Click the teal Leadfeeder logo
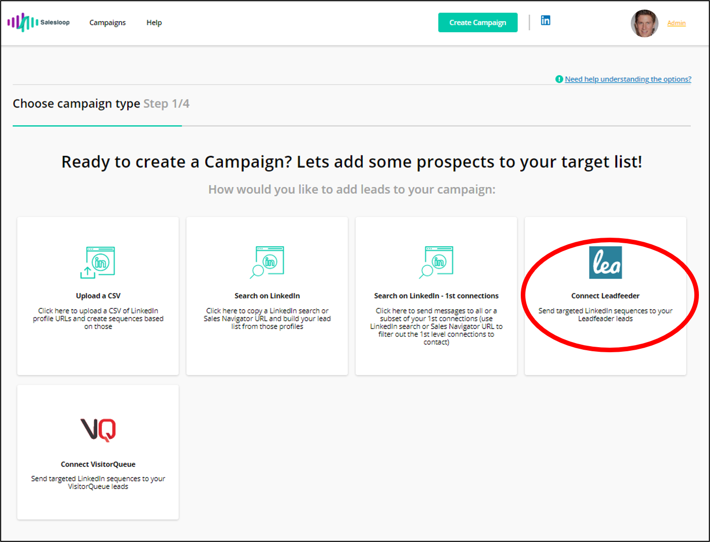Image resolution: width=710 pixels, height=542 pixels. click(x=605, y=262)
